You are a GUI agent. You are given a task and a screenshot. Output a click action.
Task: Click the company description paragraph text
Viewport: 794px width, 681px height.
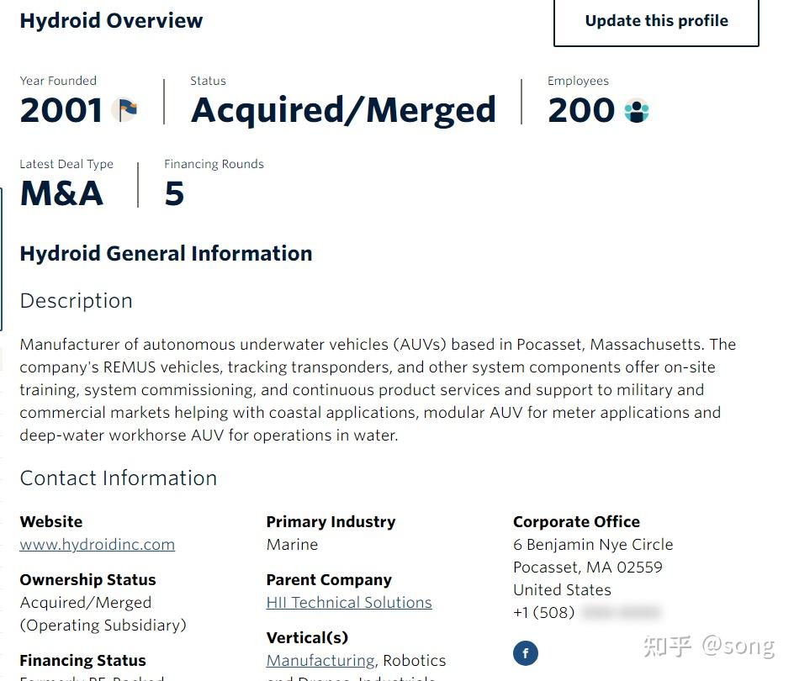(x=370, y=390)
